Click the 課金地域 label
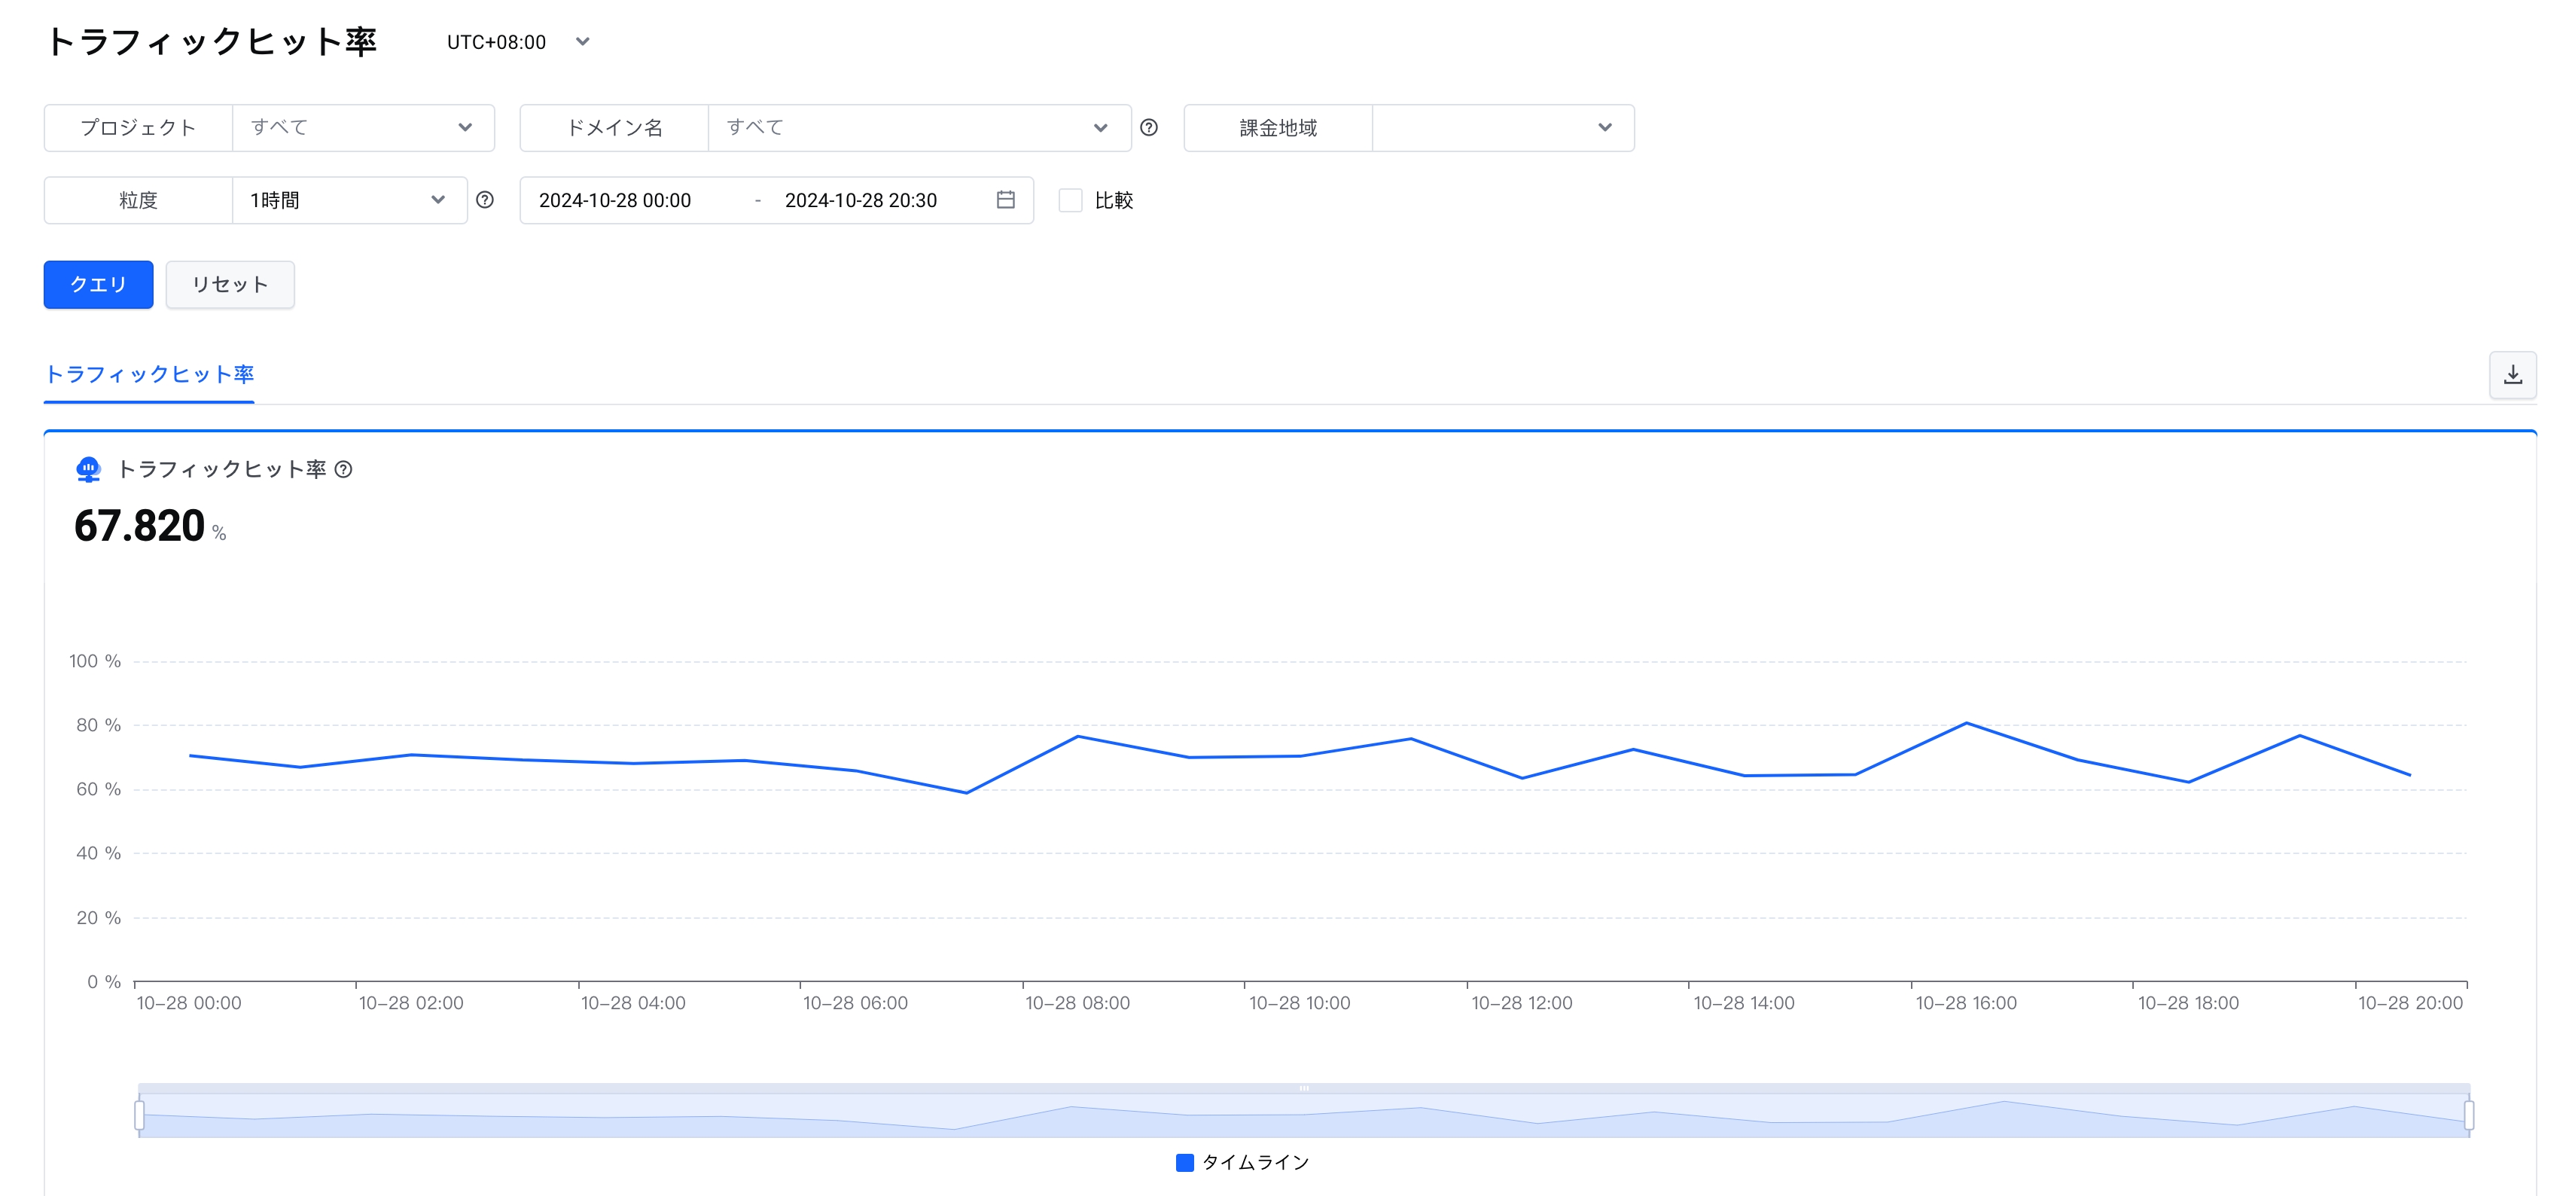Image resolution: width=2566 pixels, height=1196 pixels. 1278,127
